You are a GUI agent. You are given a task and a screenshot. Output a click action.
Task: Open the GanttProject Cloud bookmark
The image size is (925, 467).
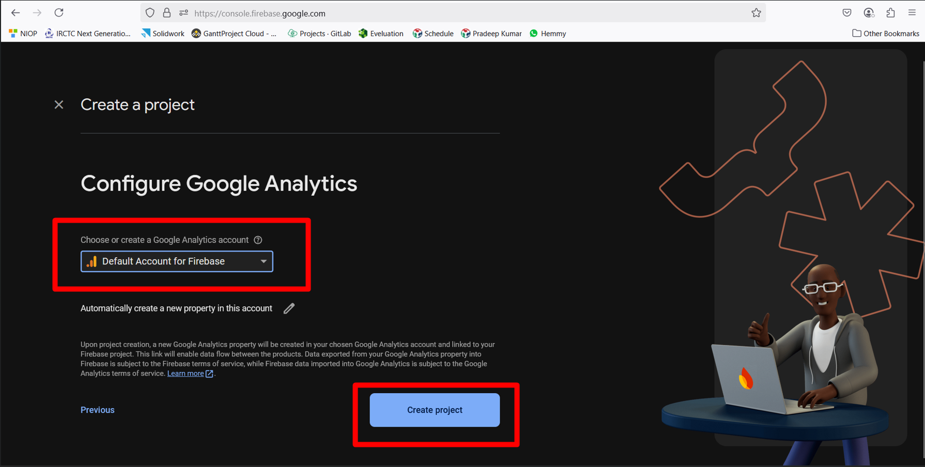pyautogui.click(x=234, y=34)
